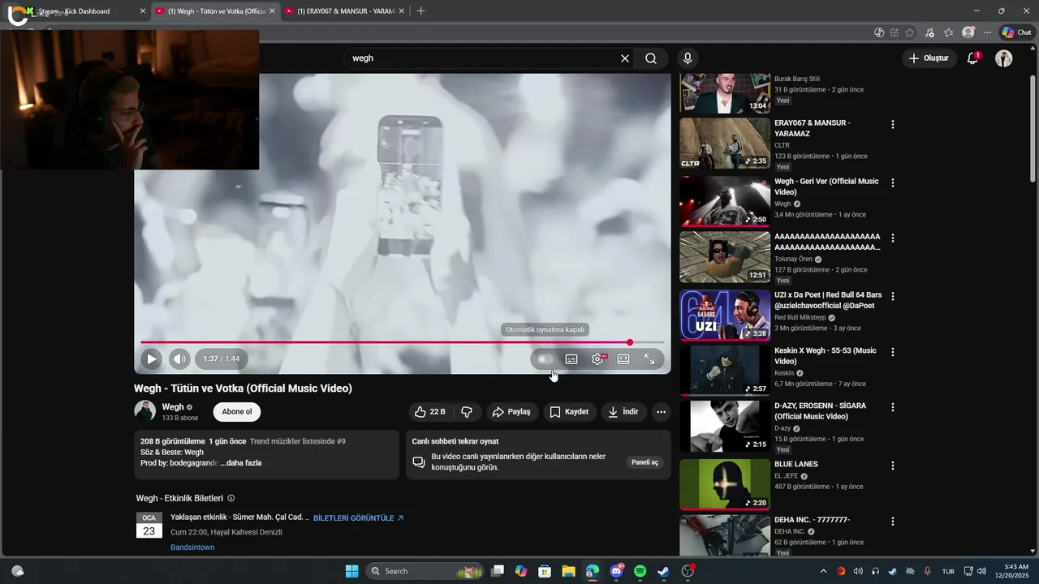
Task: Open Steam from the taskbar
Action: (x=663, y=571)
